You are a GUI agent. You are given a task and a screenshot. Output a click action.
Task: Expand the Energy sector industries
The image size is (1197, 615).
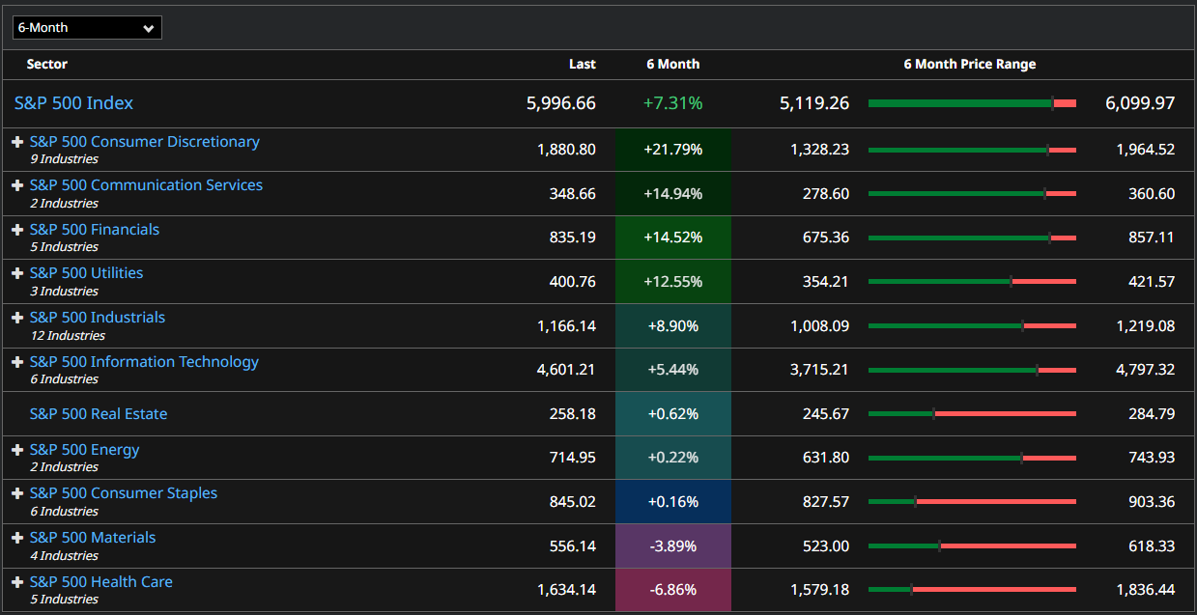coord(17,450)
